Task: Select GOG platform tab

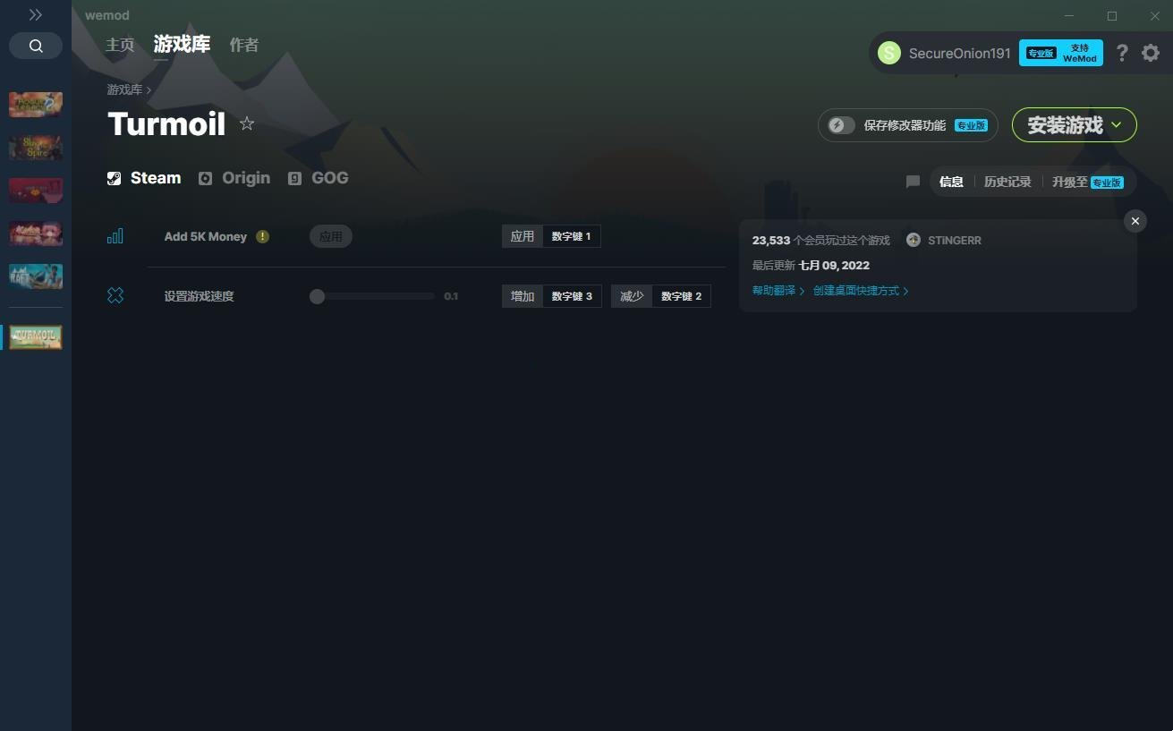Action: point(318,178)
